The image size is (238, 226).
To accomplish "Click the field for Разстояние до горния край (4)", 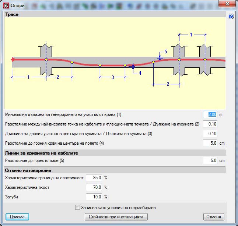I will pyautogui.click(x=210, y=143).
